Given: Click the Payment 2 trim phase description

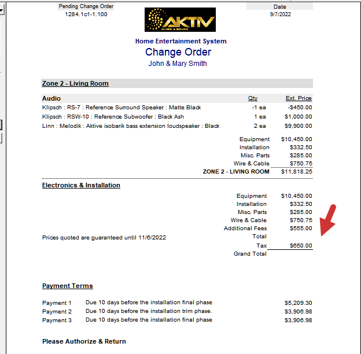Looking at the screenshot, I should click(149, 311).
